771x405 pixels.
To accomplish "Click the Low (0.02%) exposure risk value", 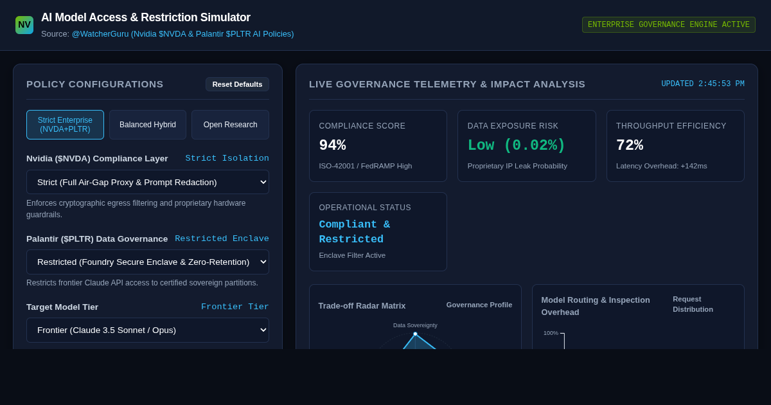I will pos(517,145).
